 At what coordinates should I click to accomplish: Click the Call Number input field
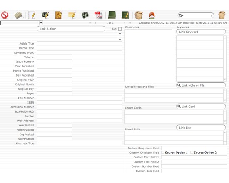pyautogui.click(x=80, y=98)
